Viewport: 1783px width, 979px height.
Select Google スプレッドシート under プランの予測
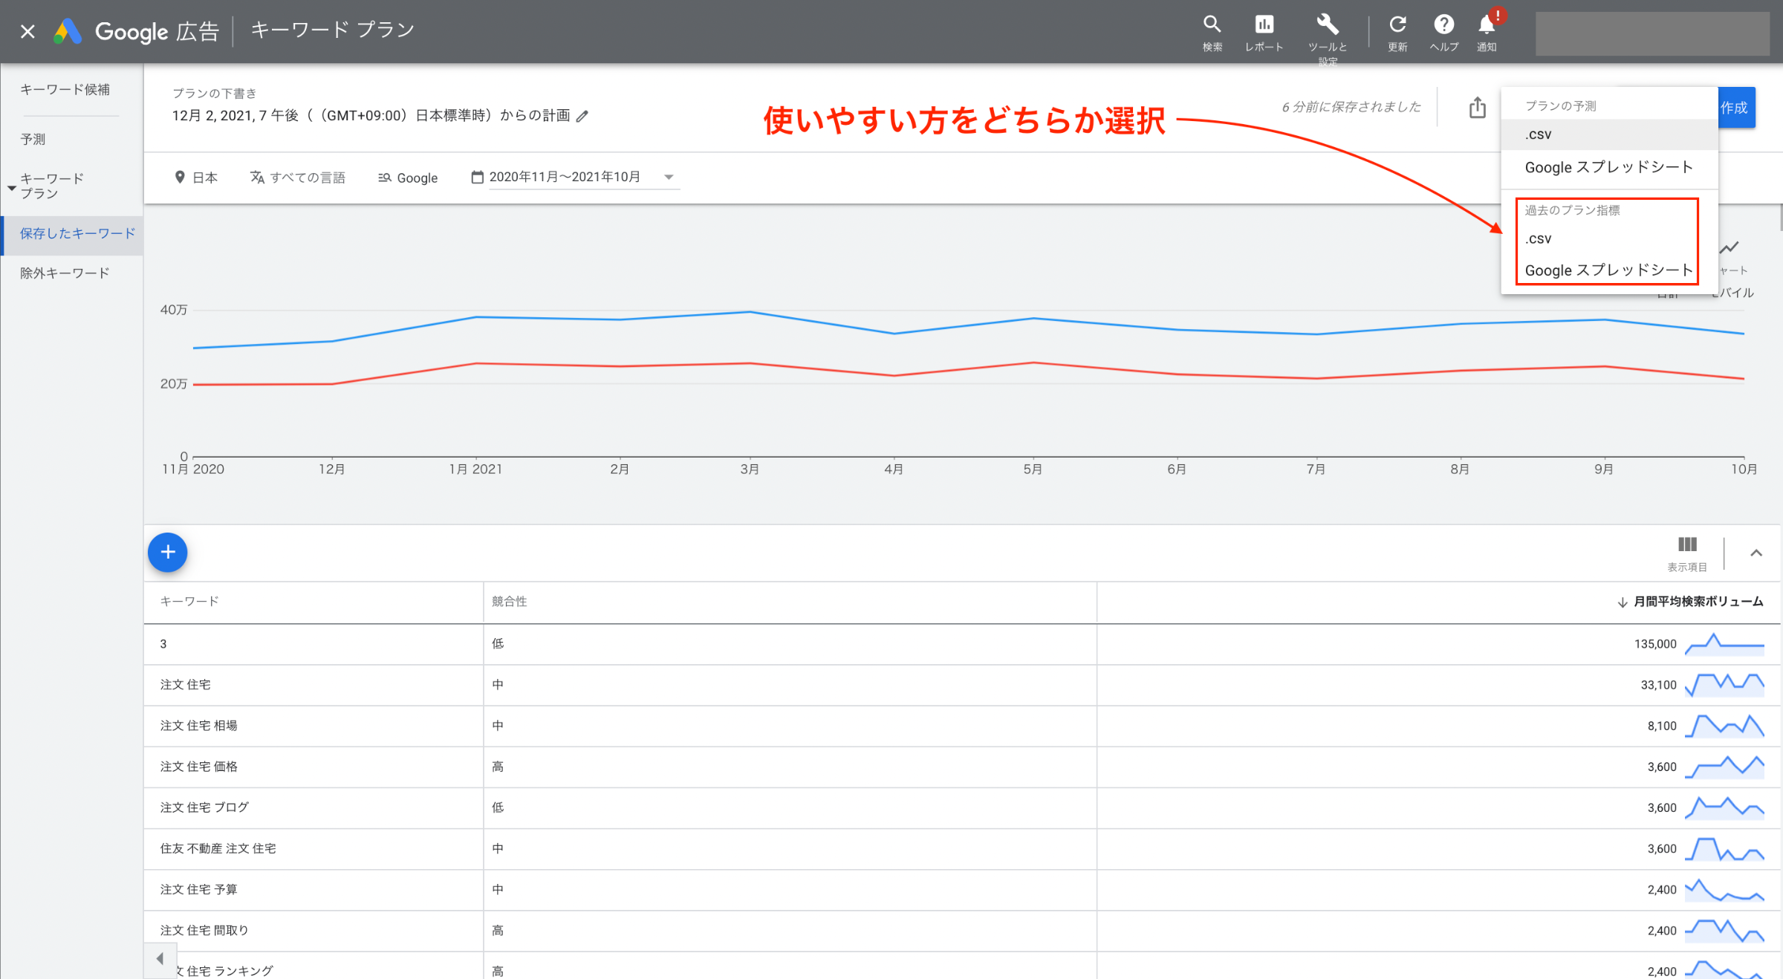point(1609,167)
